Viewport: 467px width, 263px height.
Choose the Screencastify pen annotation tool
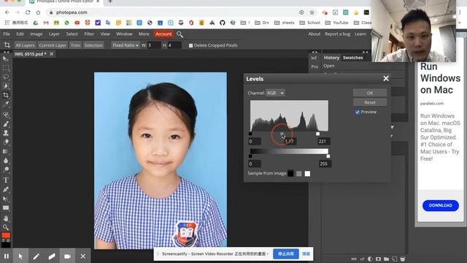coord(36,256)
